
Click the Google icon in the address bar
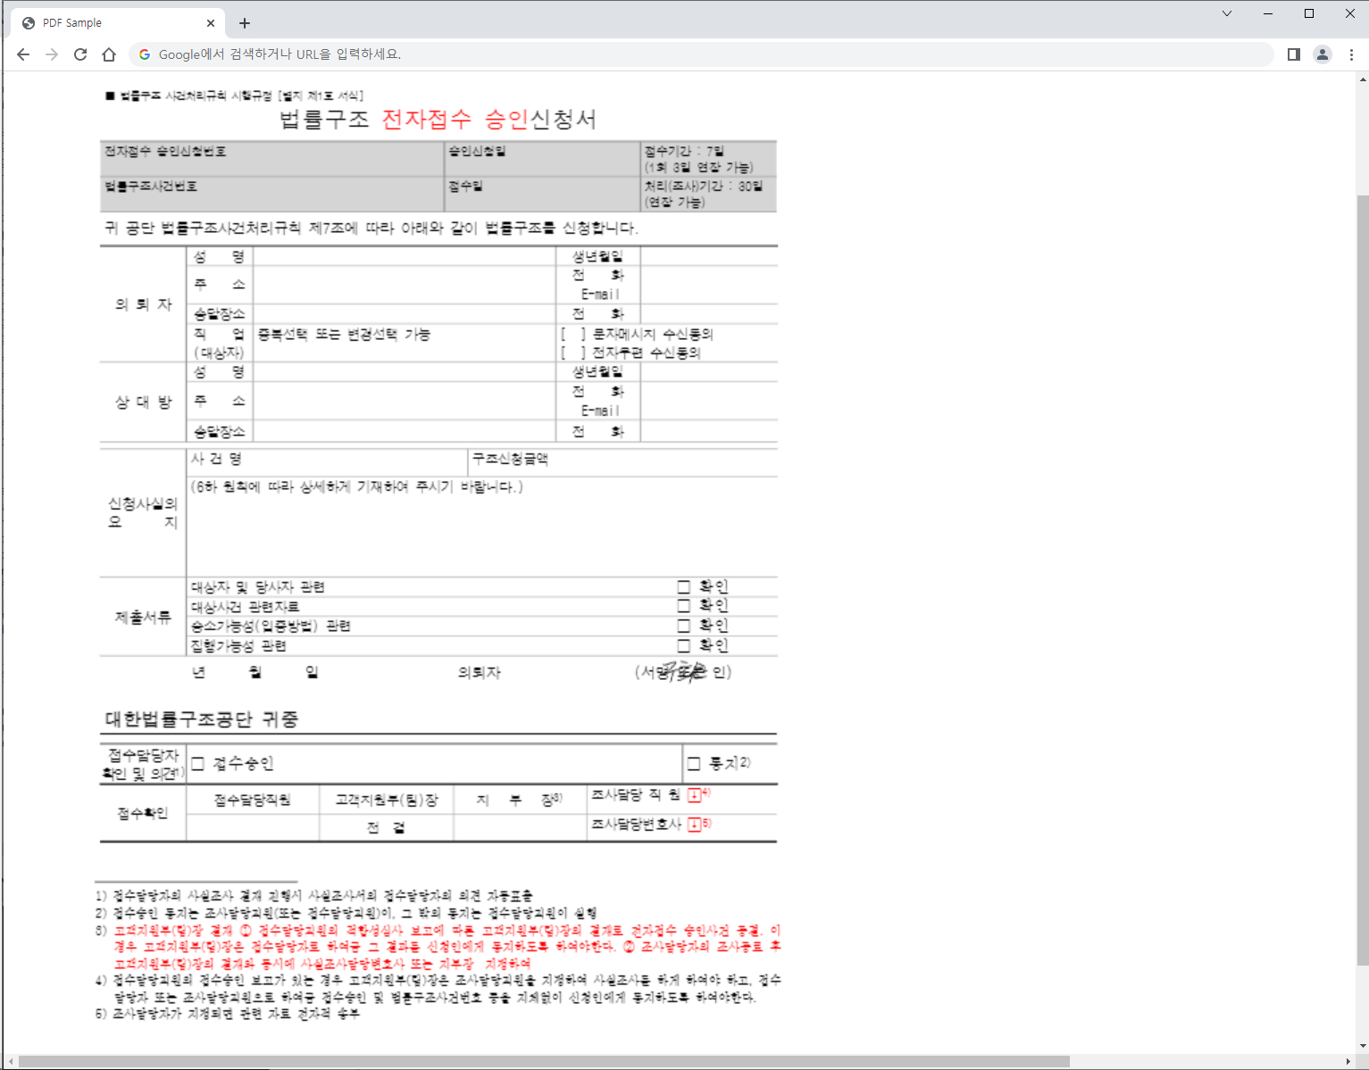point(144,54)
